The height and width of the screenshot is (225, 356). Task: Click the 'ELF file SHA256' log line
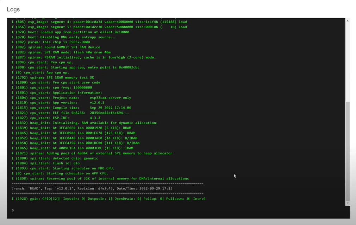[x=70, y=113]
